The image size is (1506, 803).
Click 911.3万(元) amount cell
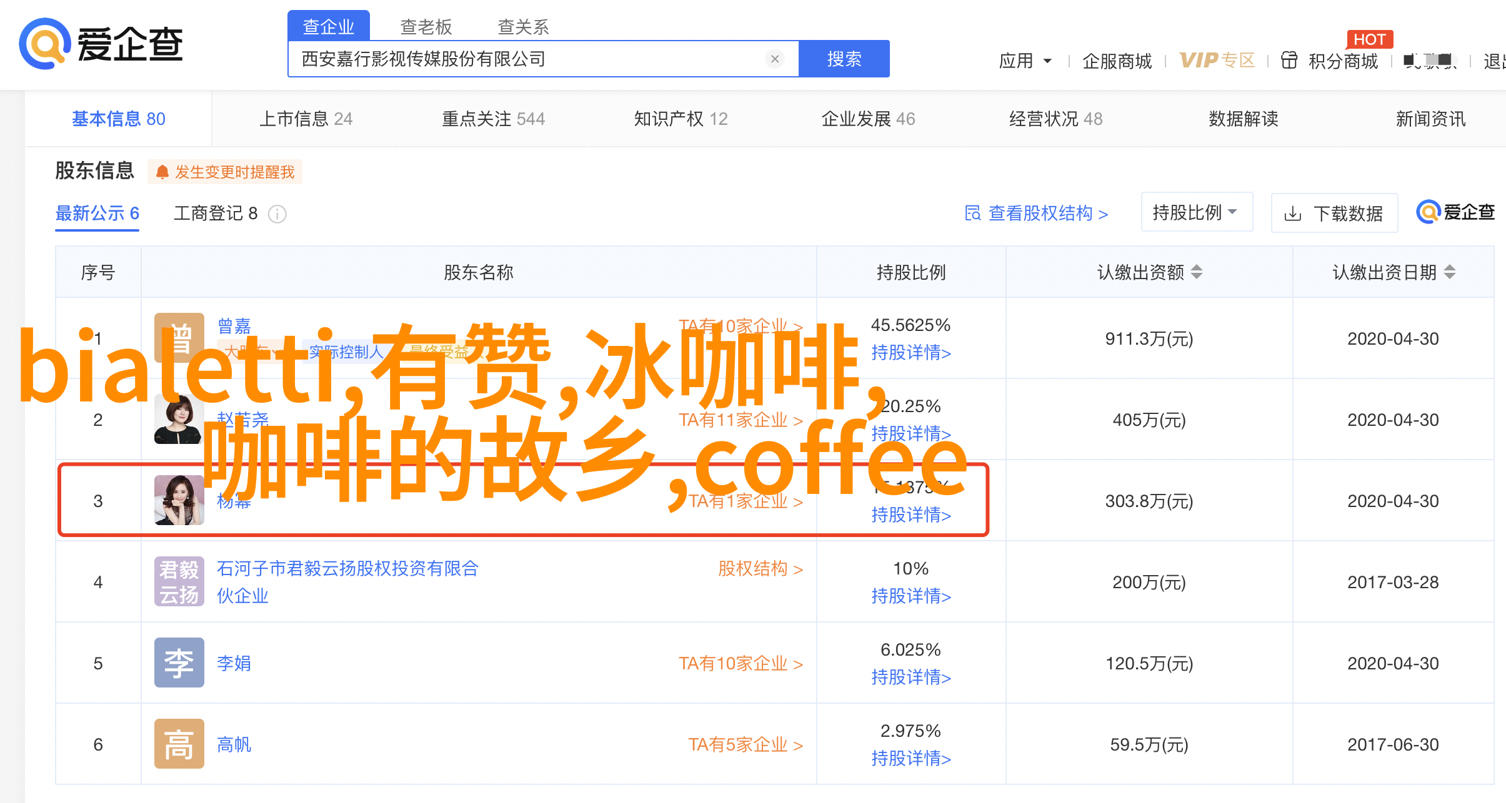[1149, 338]
